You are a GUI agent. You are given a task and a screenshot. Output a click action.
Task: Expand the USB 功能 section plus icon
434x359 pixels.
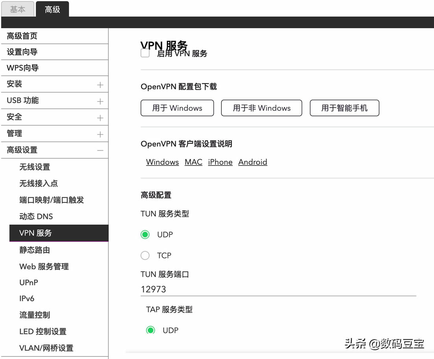[x=100, y=101]
